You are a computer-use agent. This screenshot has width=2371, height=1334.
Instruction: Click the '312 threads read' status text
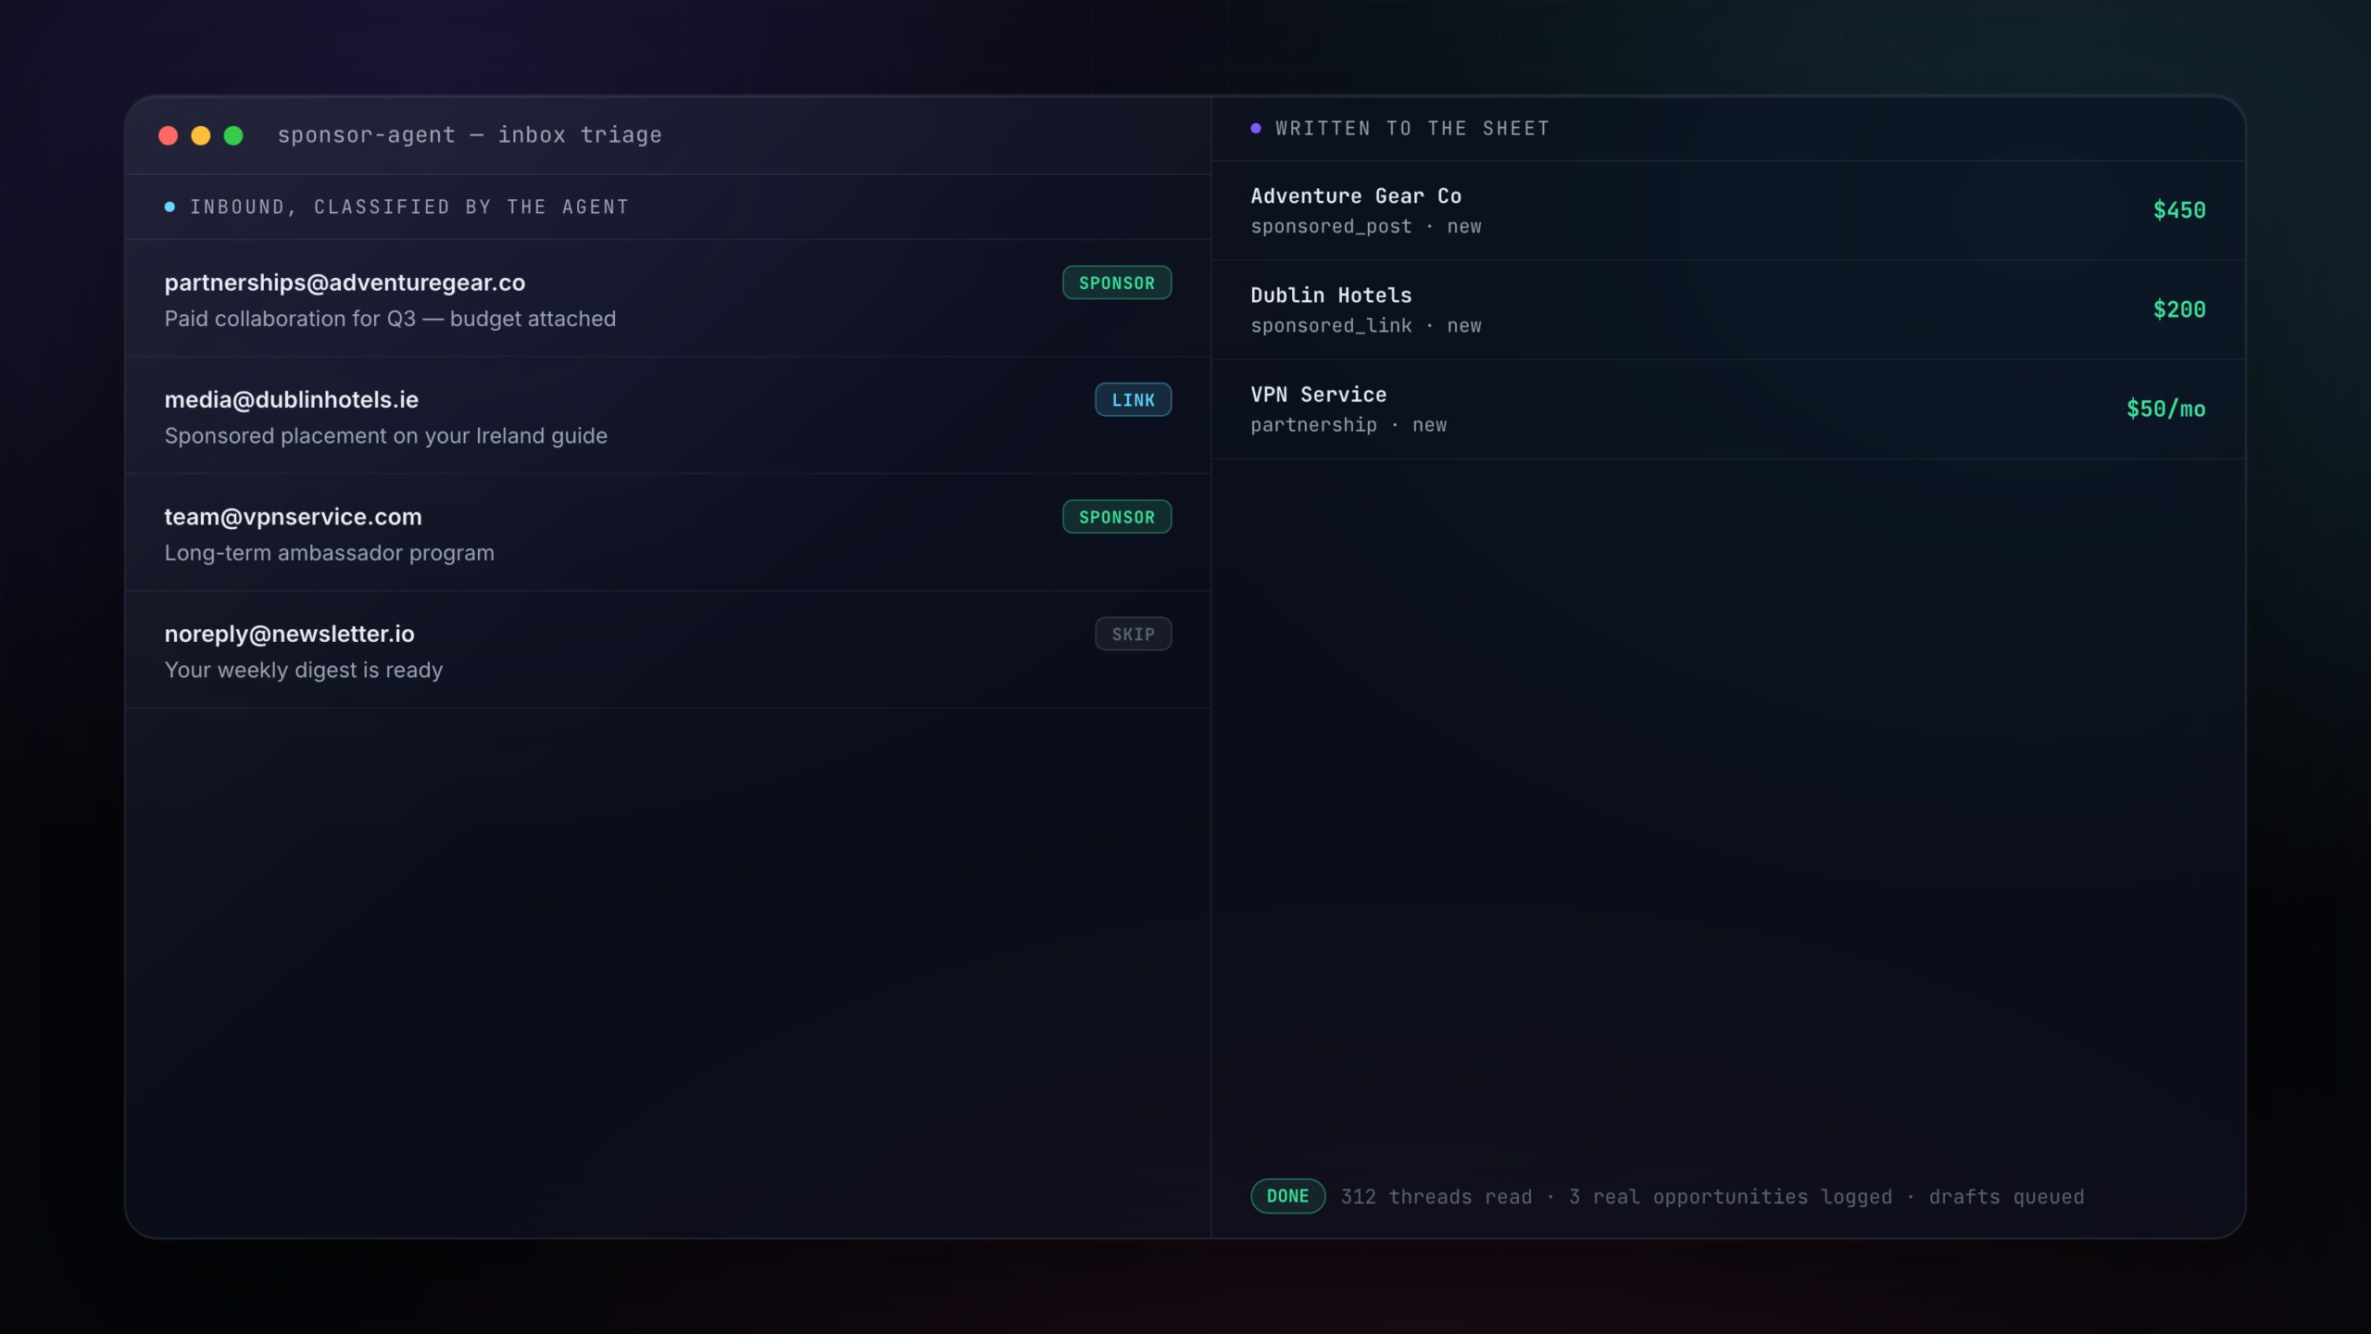[x=1436, y=1197]
